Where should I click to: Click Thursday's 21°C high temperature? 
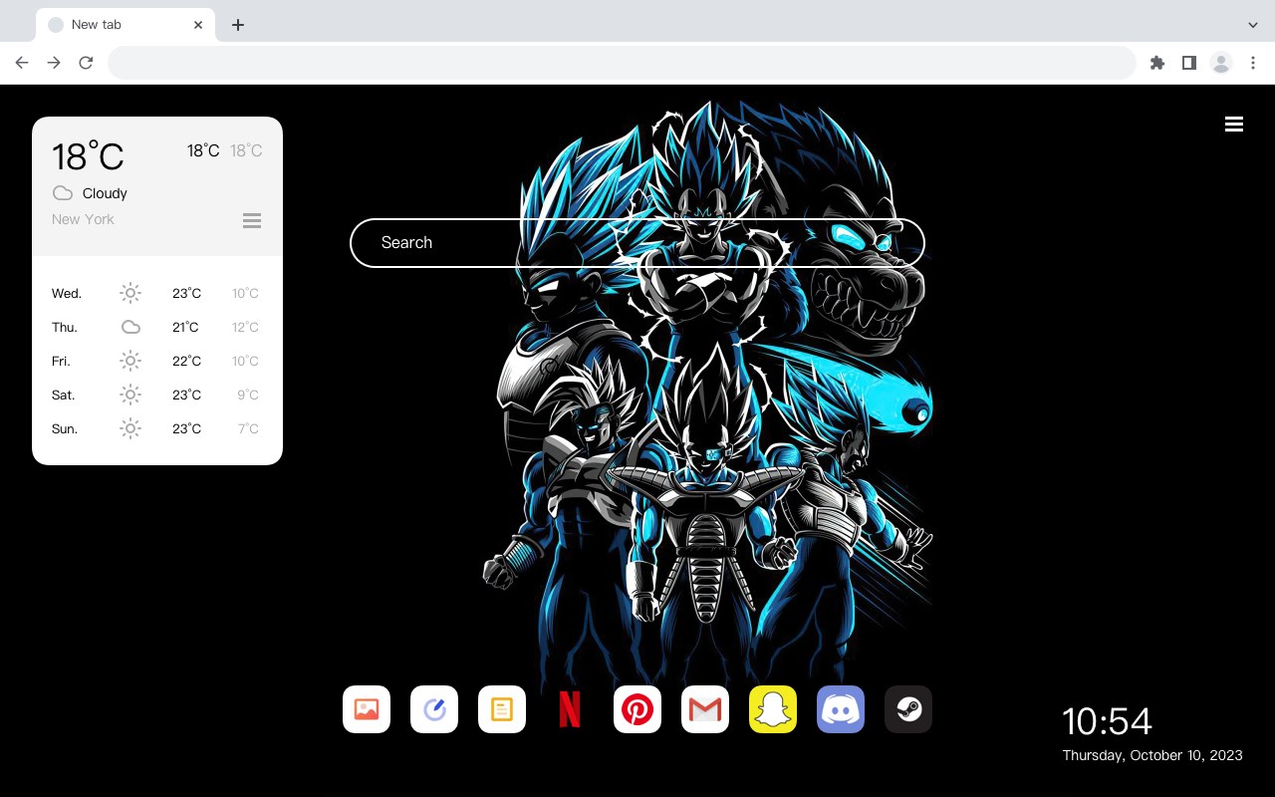pos(186,327)
